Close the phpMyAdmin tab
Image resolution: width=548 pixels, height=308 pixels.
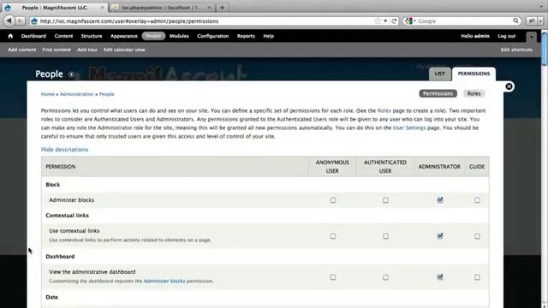209,8
